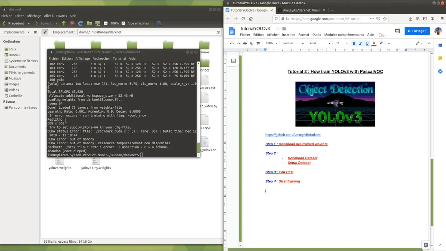446x251 pixels.
Task: Select Téléchargements in file manager sidebar
Action: point(22,73)
